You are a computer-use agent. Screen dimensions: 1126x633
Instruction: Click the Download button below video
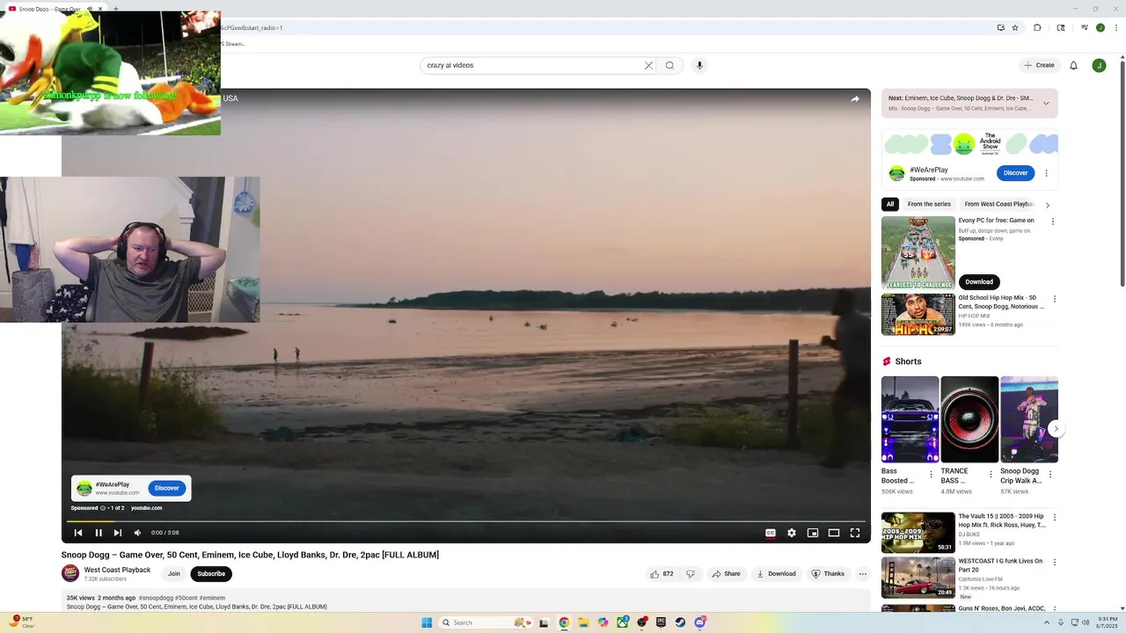coord(776,574)
